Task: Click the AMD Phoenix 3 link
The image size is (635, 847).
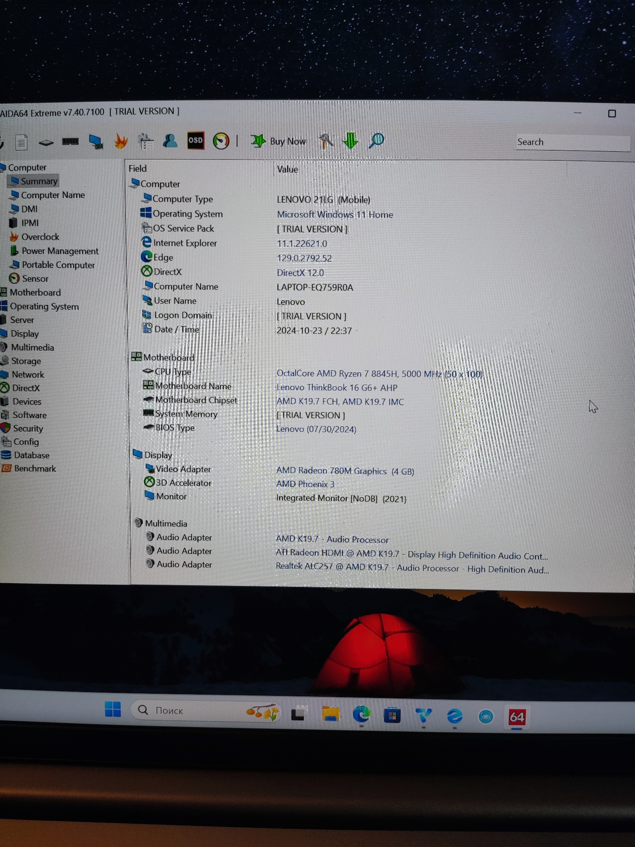Action: click(x=305, y=484)
